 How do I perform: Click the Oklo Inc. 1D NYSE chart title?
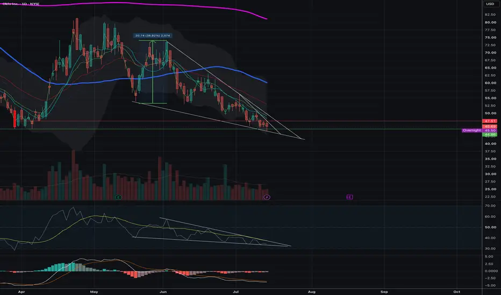21,4
